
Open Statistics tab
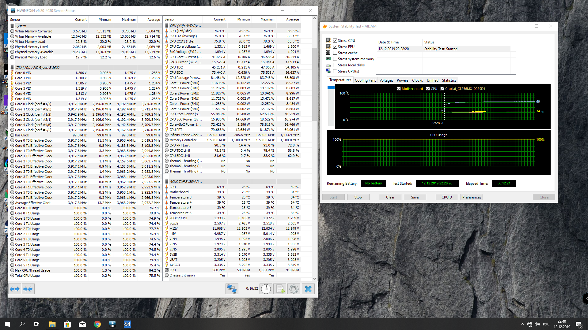coord(449,80)
